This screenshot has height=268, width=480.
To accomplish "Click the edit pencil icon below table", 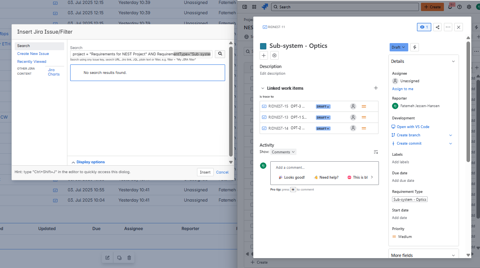I will (107, 258).
